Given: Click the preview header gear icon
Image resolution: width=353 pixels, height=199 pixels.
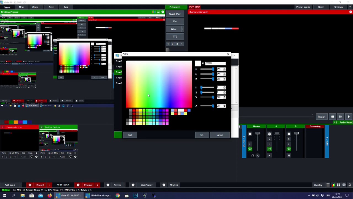Looking at the screenshot, I should (163, 12).
